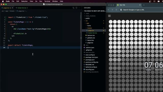Click 'src' in the breadcrumb path
163x92 pixels.
pyautogui.click(x=3, y=11)
